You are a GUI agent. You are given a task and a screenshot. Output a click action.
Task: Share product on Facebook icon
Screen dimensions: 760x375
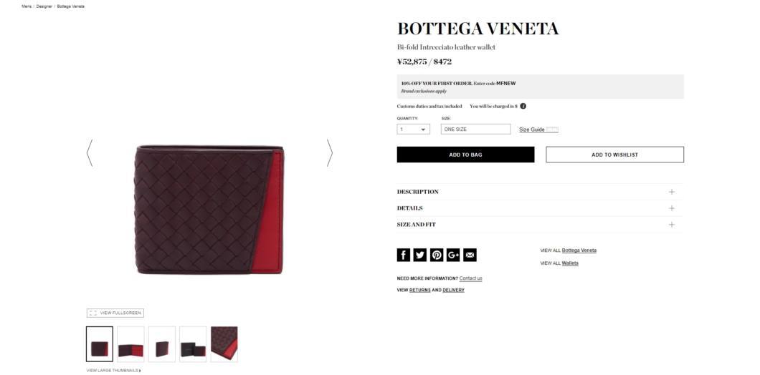[x=403, y=255]
